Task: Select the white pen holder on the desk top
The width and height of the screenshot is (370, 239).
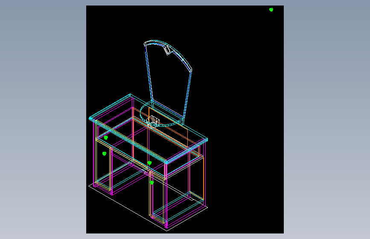Action: pos(153,122)
